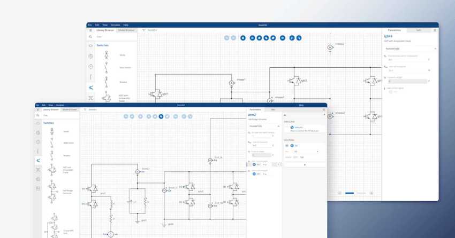Click the first undo circle in back toolbar

[x=226, y=38]
